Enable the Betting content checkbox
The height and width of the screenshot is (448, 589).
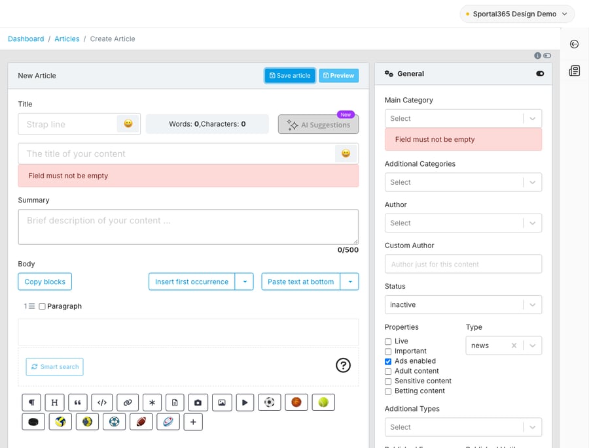pyautogui.click(x=388, y=391)
